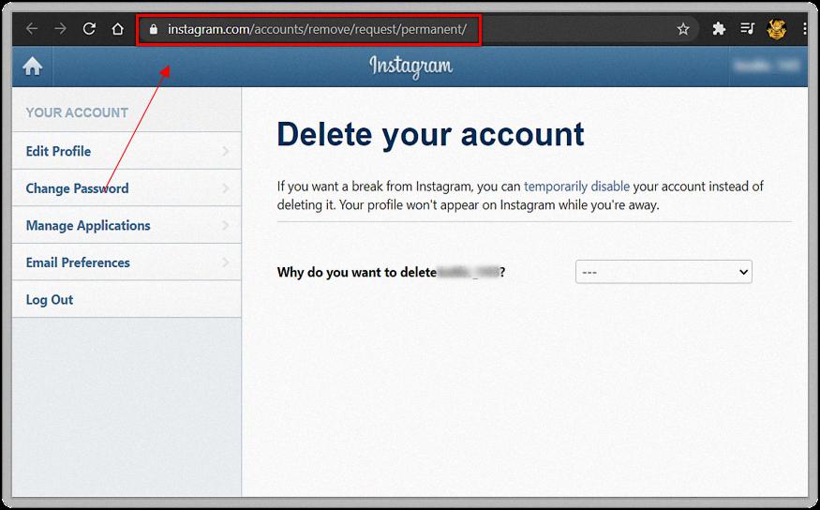Click the Why do you want to delete label
The height and width of the screenshot is (510, 820).
[x=391, y=273]
